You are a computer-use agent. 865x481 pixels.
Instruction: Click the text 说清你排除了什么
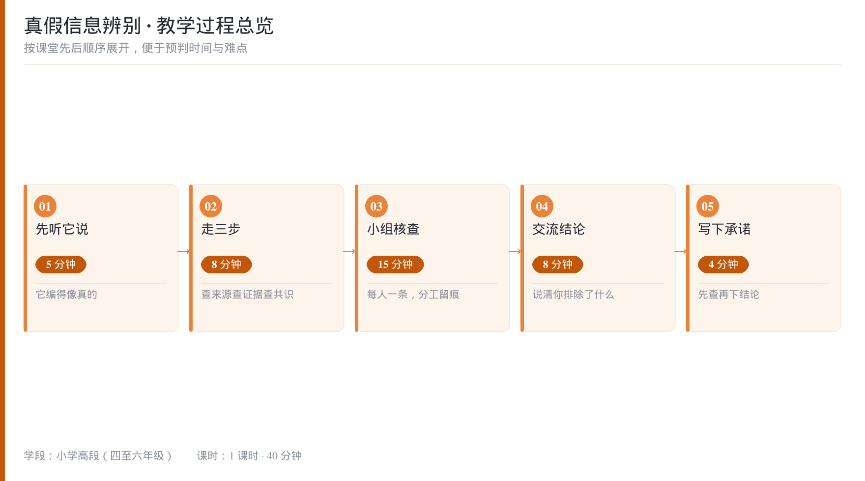[x=573, y=294]
